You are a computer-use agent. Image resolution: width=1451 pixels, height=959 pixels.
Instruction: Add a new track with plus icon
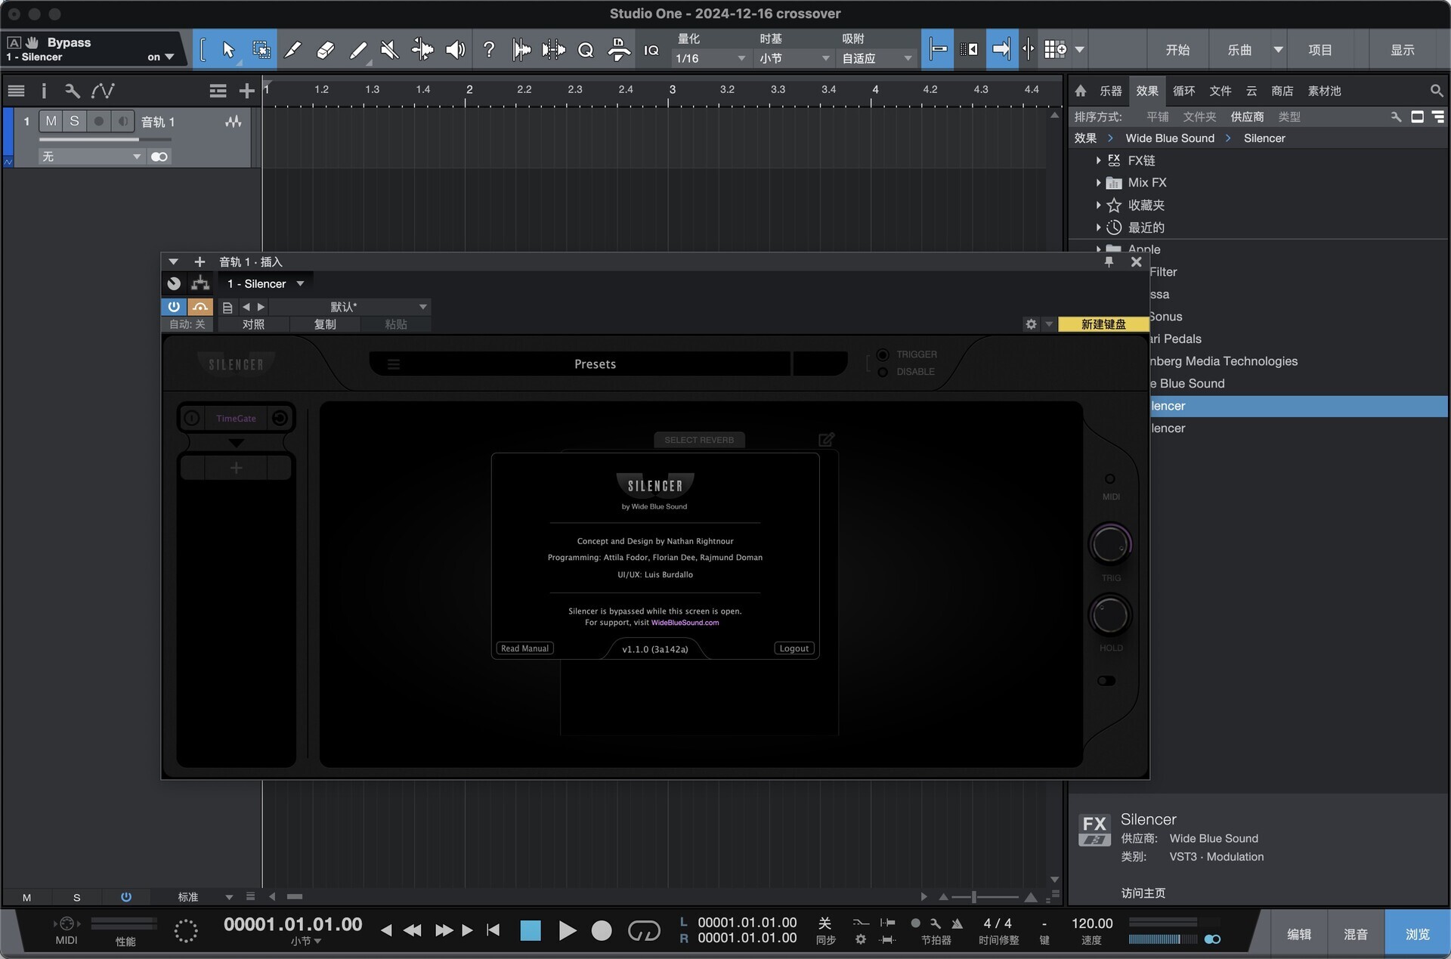(246, 91)
